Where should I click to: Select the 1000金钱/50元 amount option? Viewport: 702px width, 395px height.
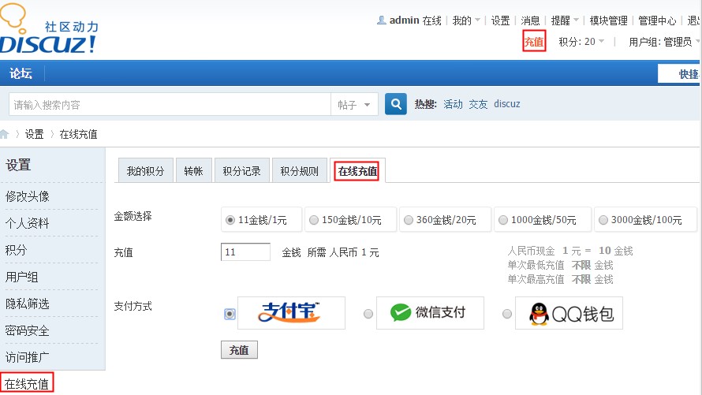[543, 220]
